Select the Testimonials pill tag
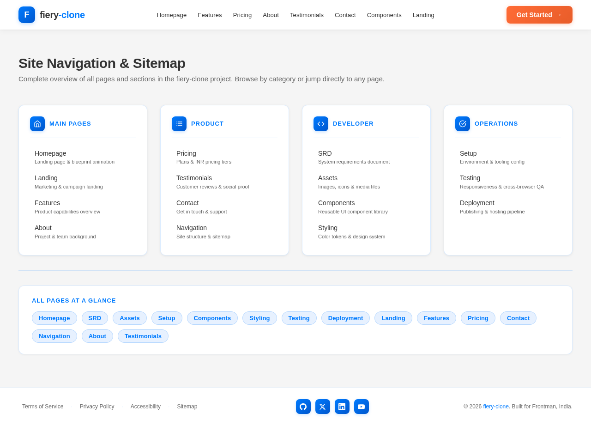The height and width of the screenshot is (425, 591). (x=143, y=336)
